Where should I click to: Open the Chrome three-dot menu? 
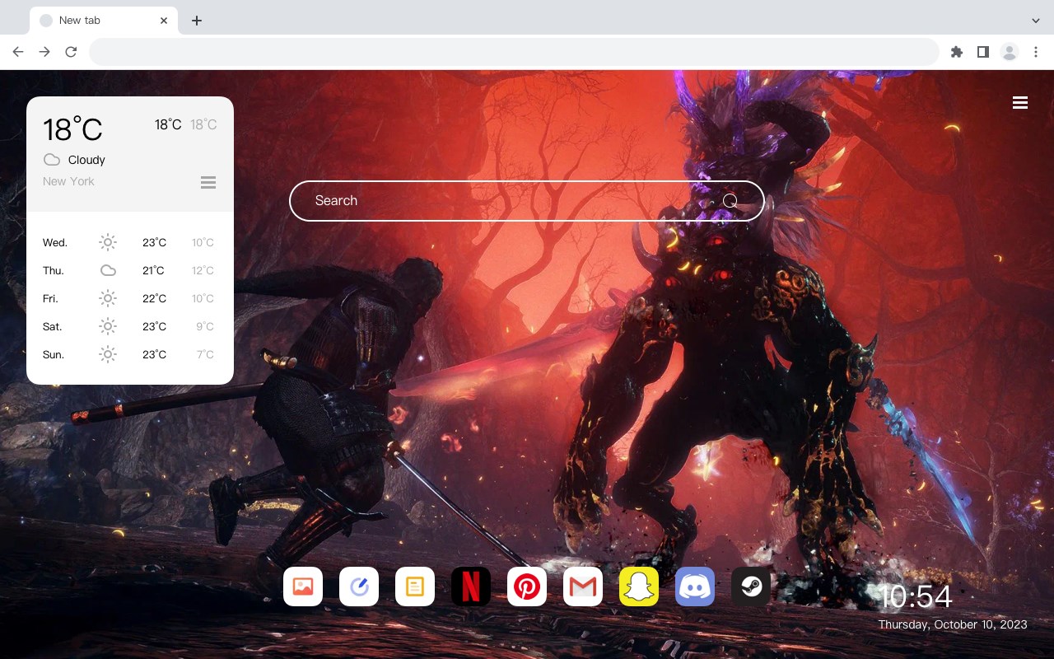click(x=1036, y=52)
